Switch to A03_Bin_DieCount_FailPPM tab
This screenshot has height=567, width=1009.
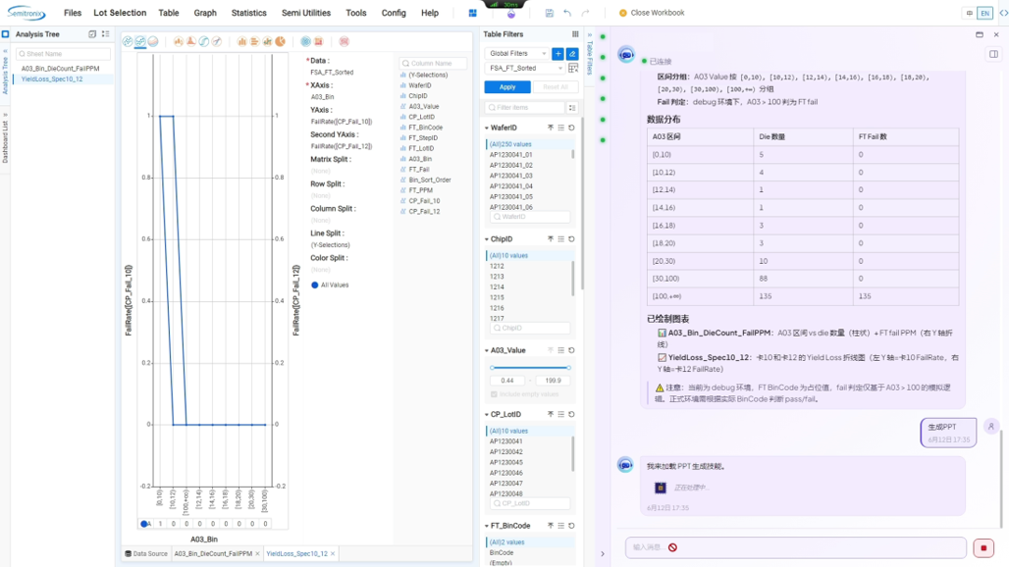click(x=213, y=553)
